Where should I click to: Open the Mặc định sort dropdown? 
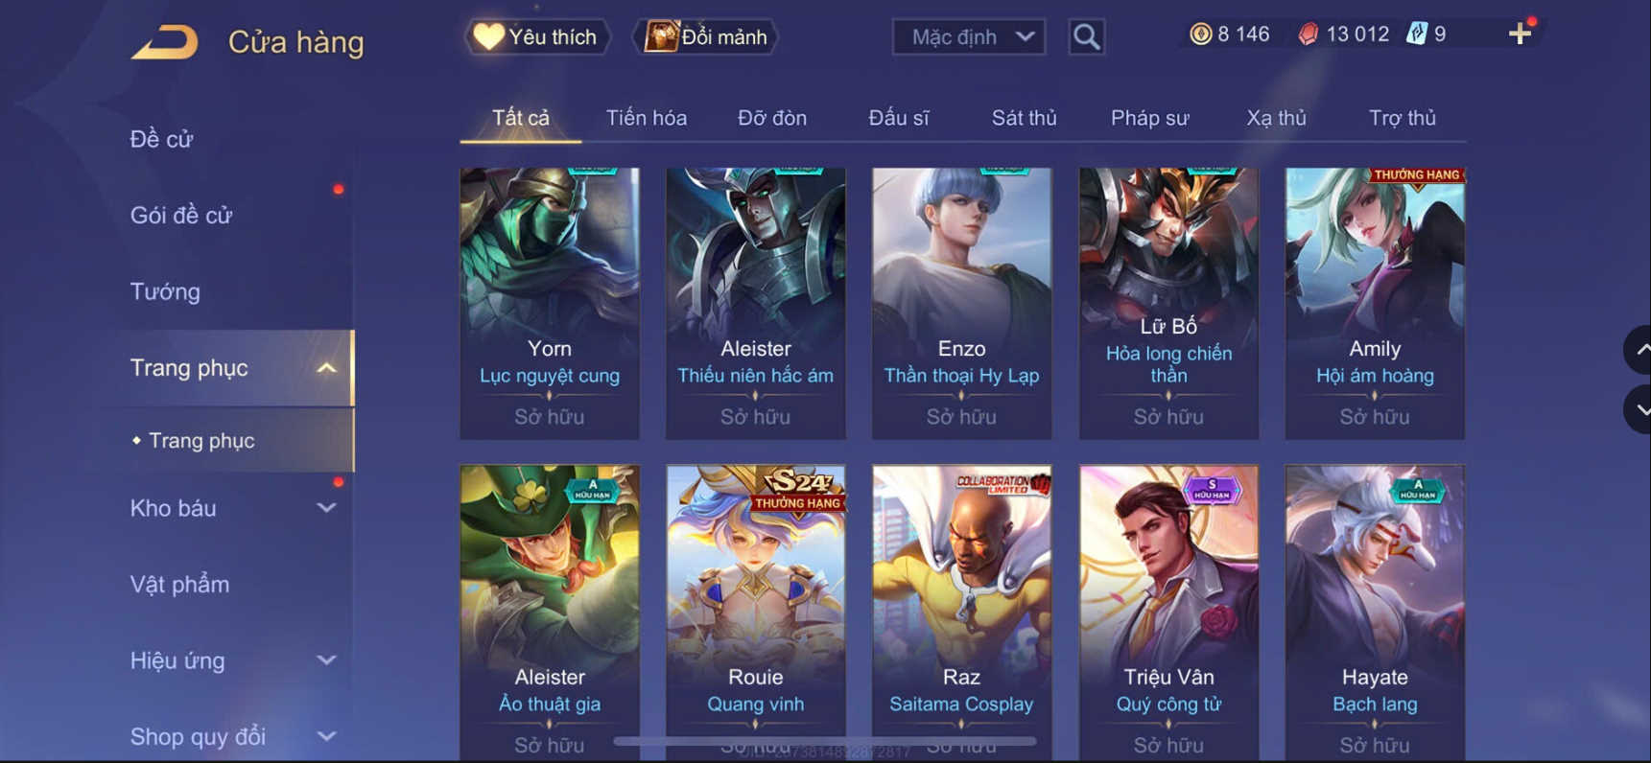[969, 37]
